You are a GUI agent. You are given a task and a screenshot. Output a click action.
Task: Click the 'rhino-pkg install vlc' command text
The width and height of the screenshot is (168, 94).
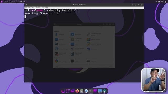click(62, 10)
